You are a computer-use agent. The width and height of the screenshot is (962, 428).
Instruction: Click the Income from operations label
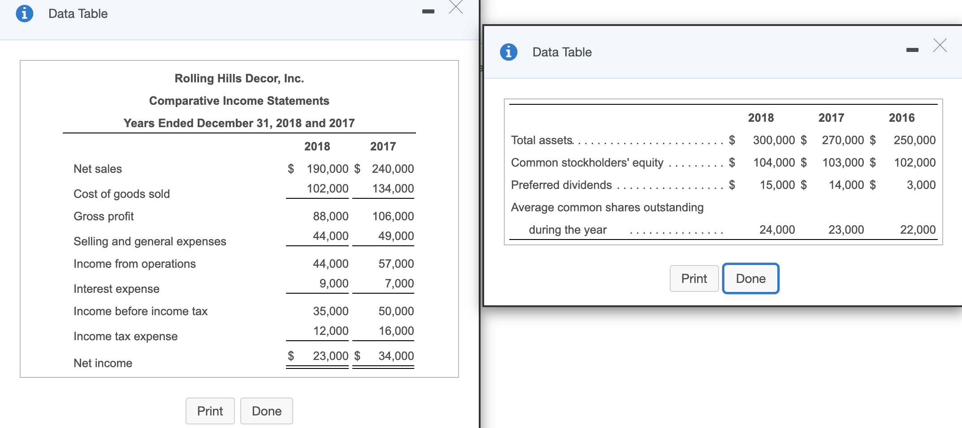134,264
